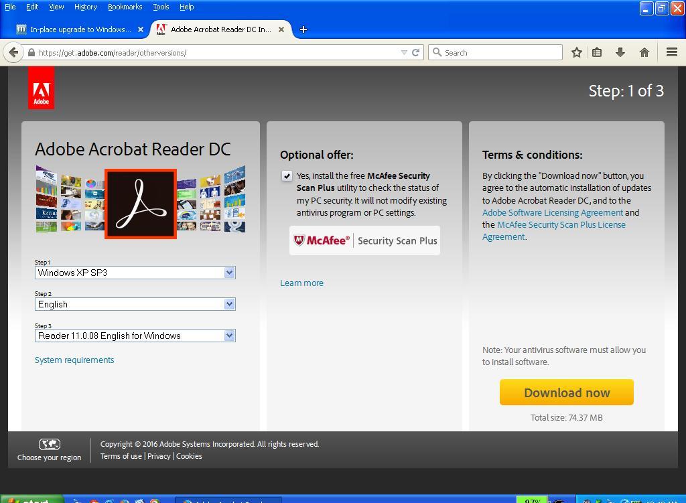Click the Total size: 74.37 MB text
Screen dimensions: 686x503
(567, 418)
